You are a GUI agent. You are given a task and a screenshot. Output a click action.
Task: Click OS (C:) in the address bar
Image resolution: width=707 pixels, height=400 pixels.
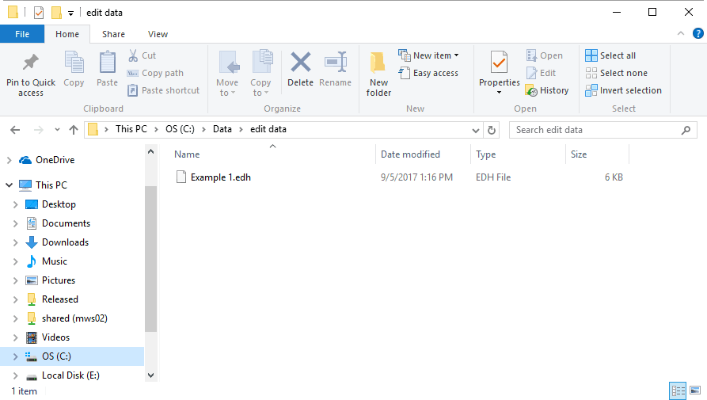180,129
